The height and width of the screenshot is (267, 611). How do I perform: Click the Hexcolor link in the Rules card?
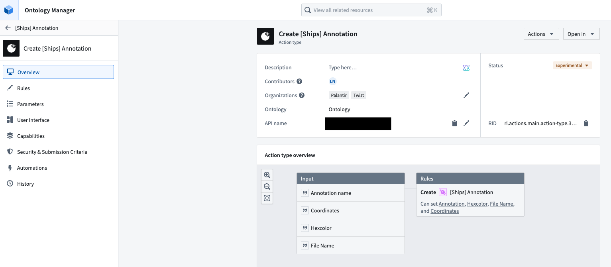coord(477,204)
